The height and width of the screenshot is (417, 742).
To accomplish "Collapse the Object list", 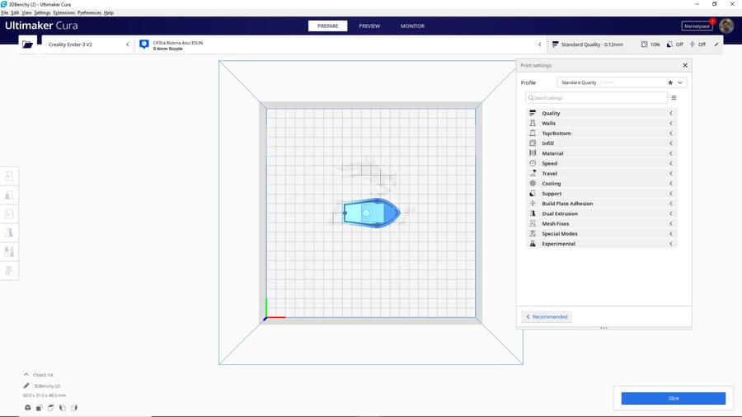I will coord(26,374).
